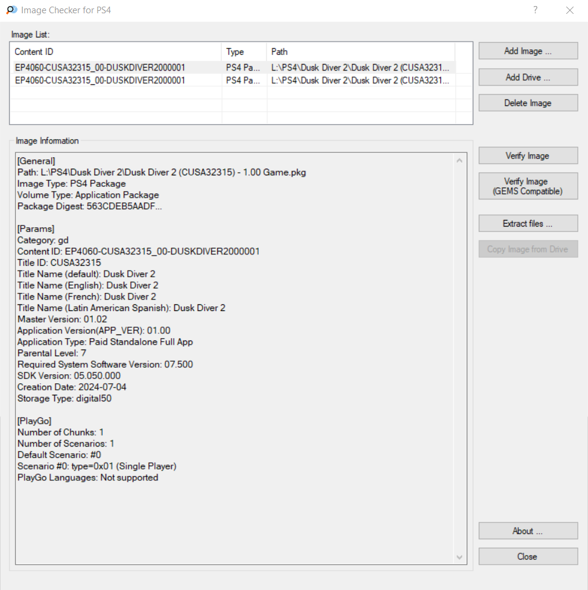588x590 pixels.
Task: Click the Parental Level: 7 line
Action: pyautogui.click(x=52, y=353)
